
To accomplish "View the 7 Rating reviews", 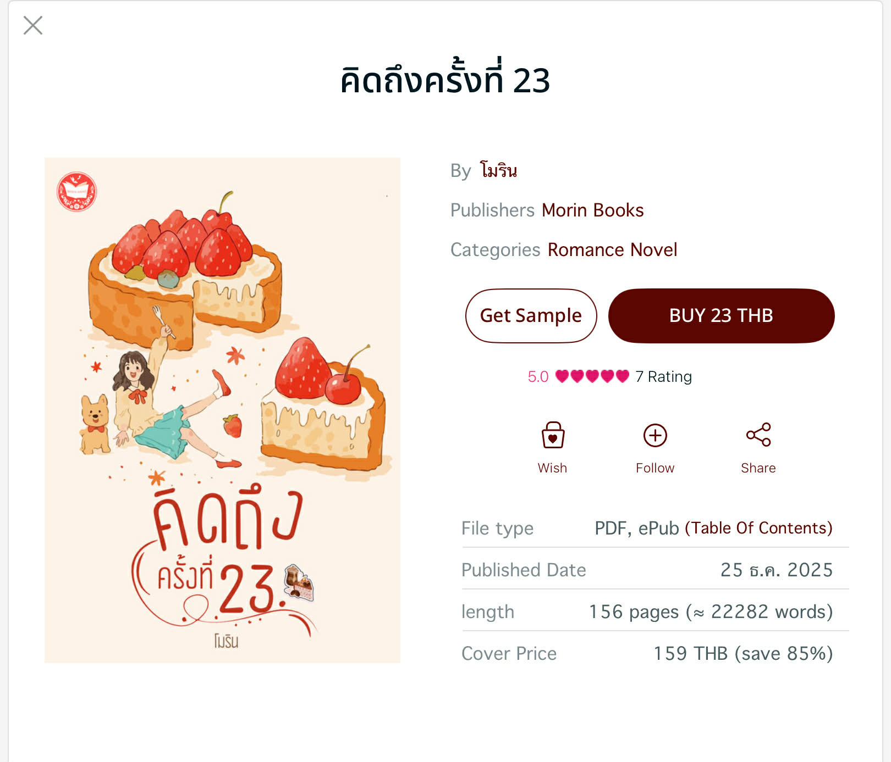I will pos(663,377).
